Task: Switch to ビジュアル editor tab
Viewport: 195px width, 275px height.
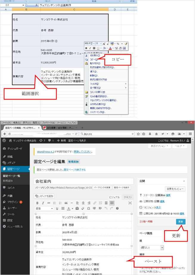Action: point(114,197)
